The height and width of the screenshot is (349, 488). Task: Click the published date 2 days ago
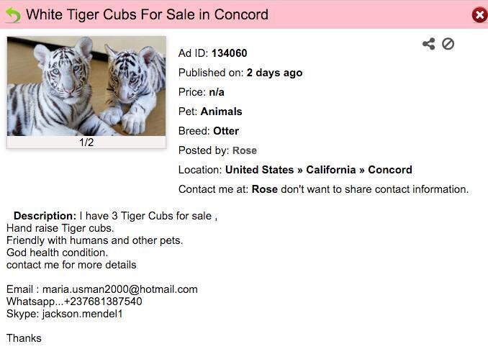pos(274,73)
